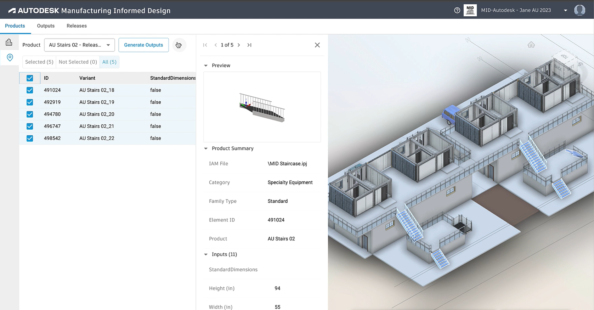
Task: Uncheck row 494780 checkbox
Action: 30,114
